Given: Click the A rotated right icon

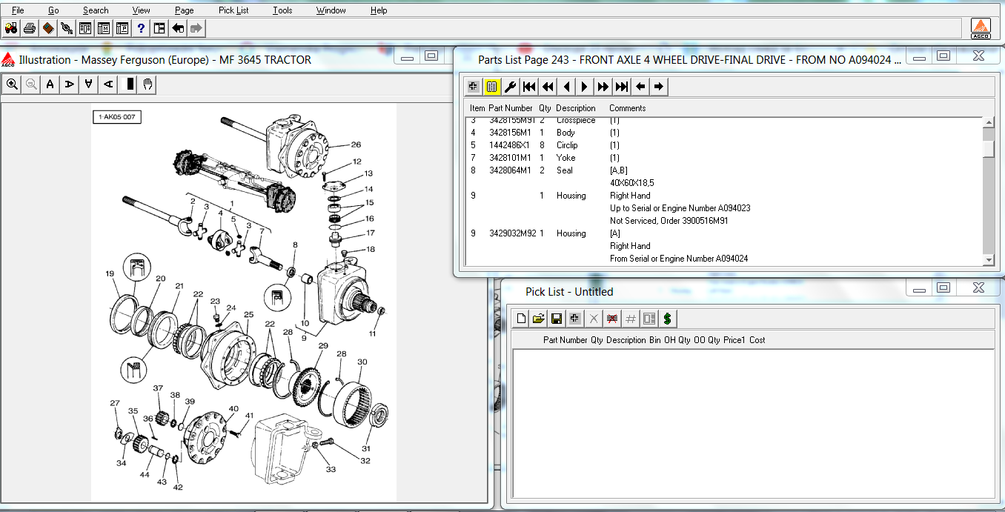Looking at the screenshot, I should pos(69,84).
